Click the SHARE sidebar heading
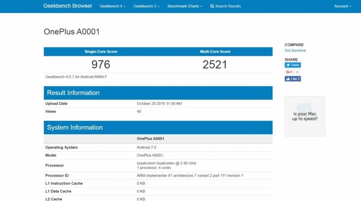The image size is (361, 202). (291, 59)
